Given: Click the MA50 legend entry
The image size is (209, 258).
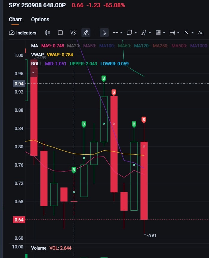Looking at the screenshot, I should pyautogui.click(x=90, y=46).
